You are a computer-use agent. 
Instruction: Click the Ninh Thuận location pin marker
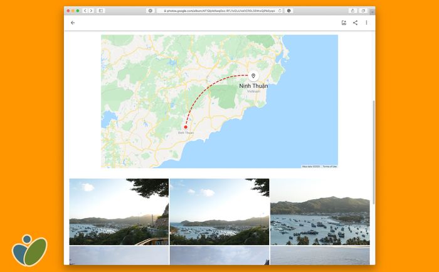253,76
